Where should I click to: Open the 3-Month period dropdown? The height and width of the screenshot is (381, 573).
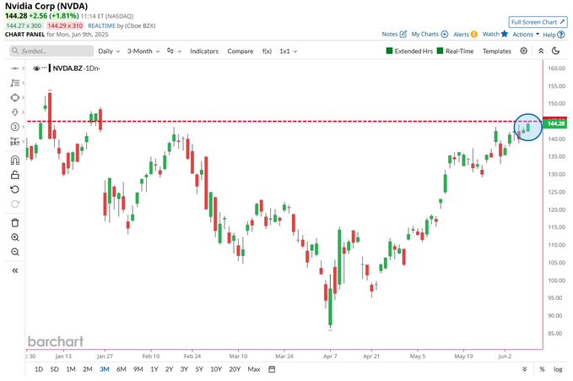143,52
